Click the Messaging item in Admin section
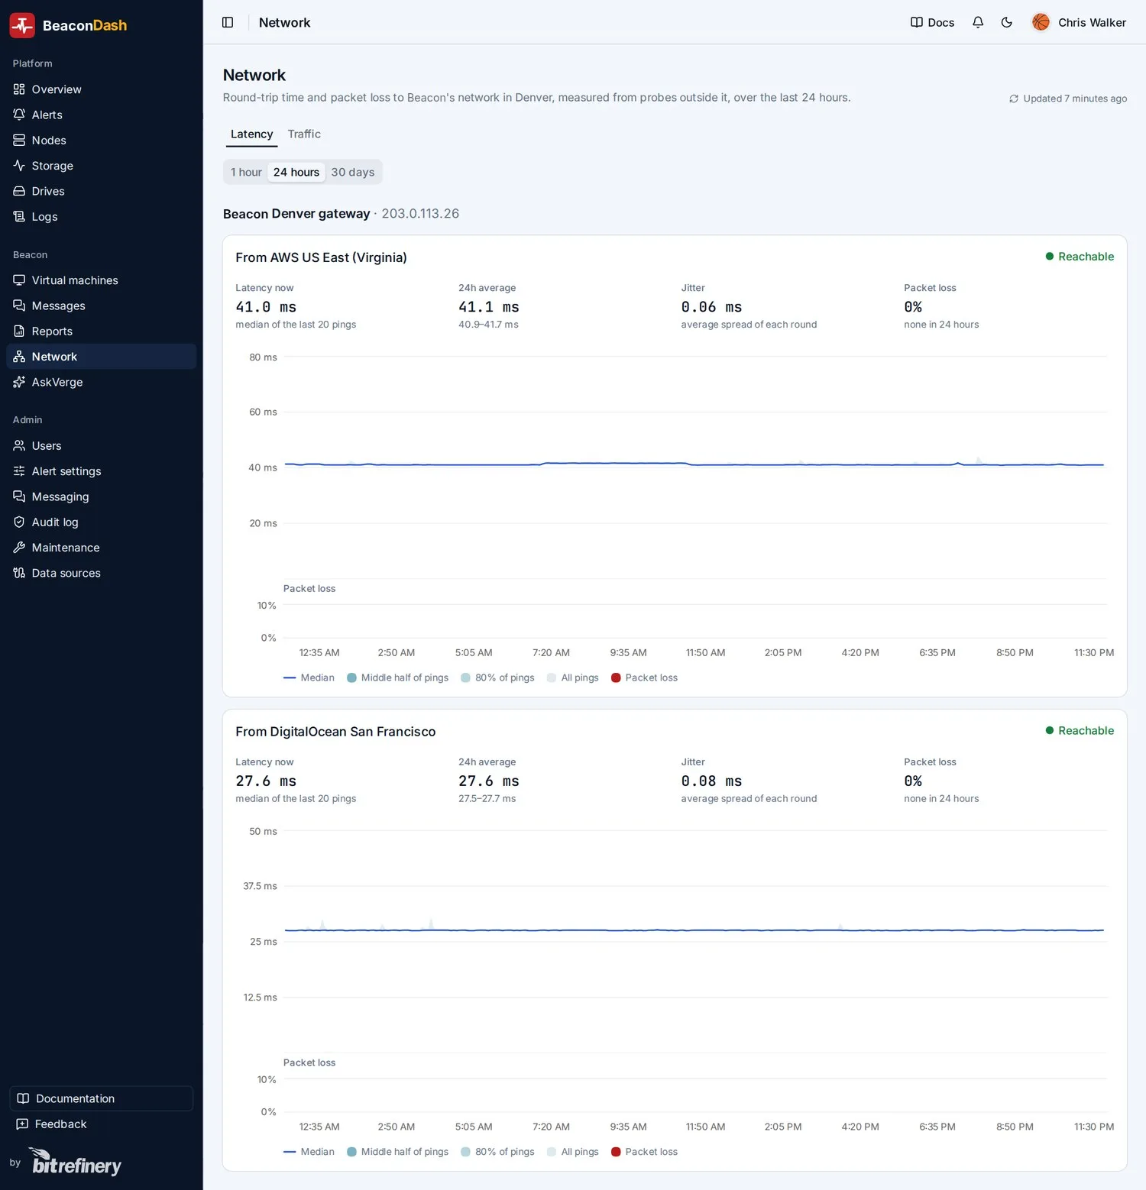 tap(101, 496)
